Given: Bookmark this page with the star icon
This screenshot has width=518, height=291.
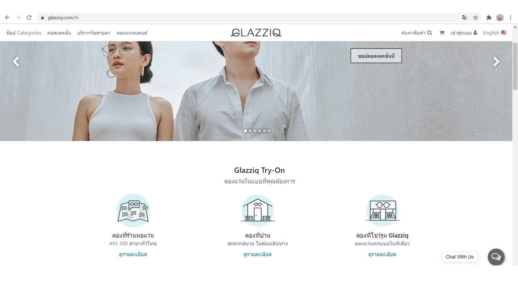Looking at the screenshot, I should 476,17.
